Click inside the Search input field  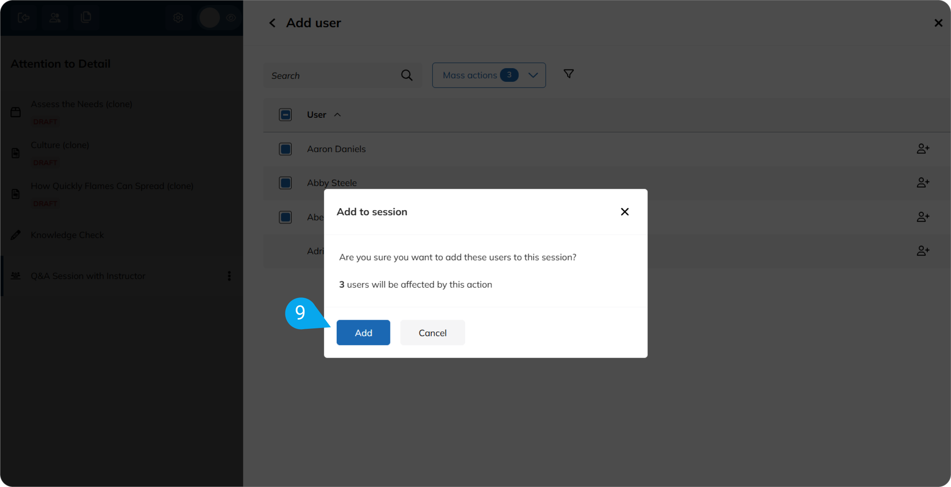click(330, 75)
